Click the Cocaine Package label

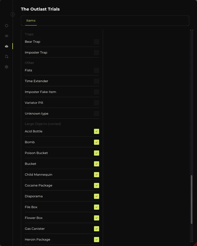[x=38, y=185]
